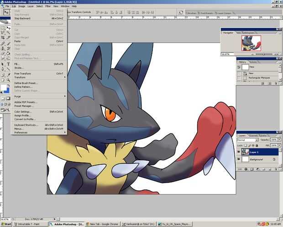Image resolution: width=283 pixels, height=227 pixels.
Task: Select the Paint Bucket tool
Action: (8, 54)
